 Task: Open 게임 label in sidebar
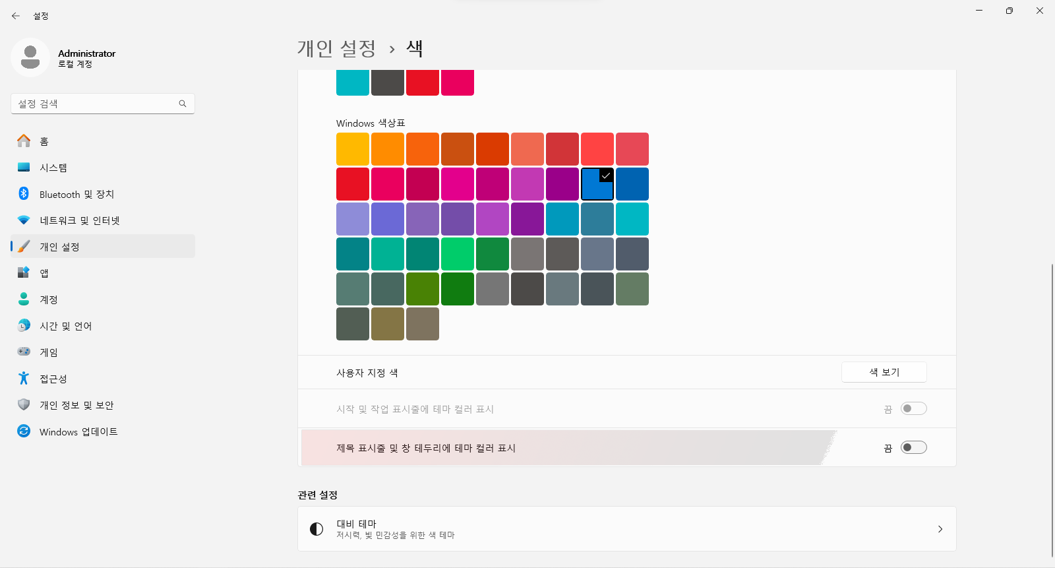coord(49,352)
